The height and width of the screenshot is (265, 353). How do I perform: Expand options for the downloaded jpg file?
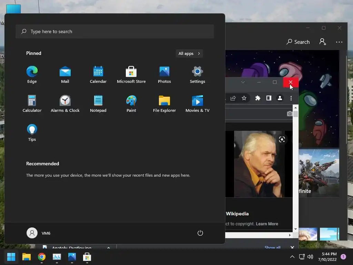pos(109,247)
